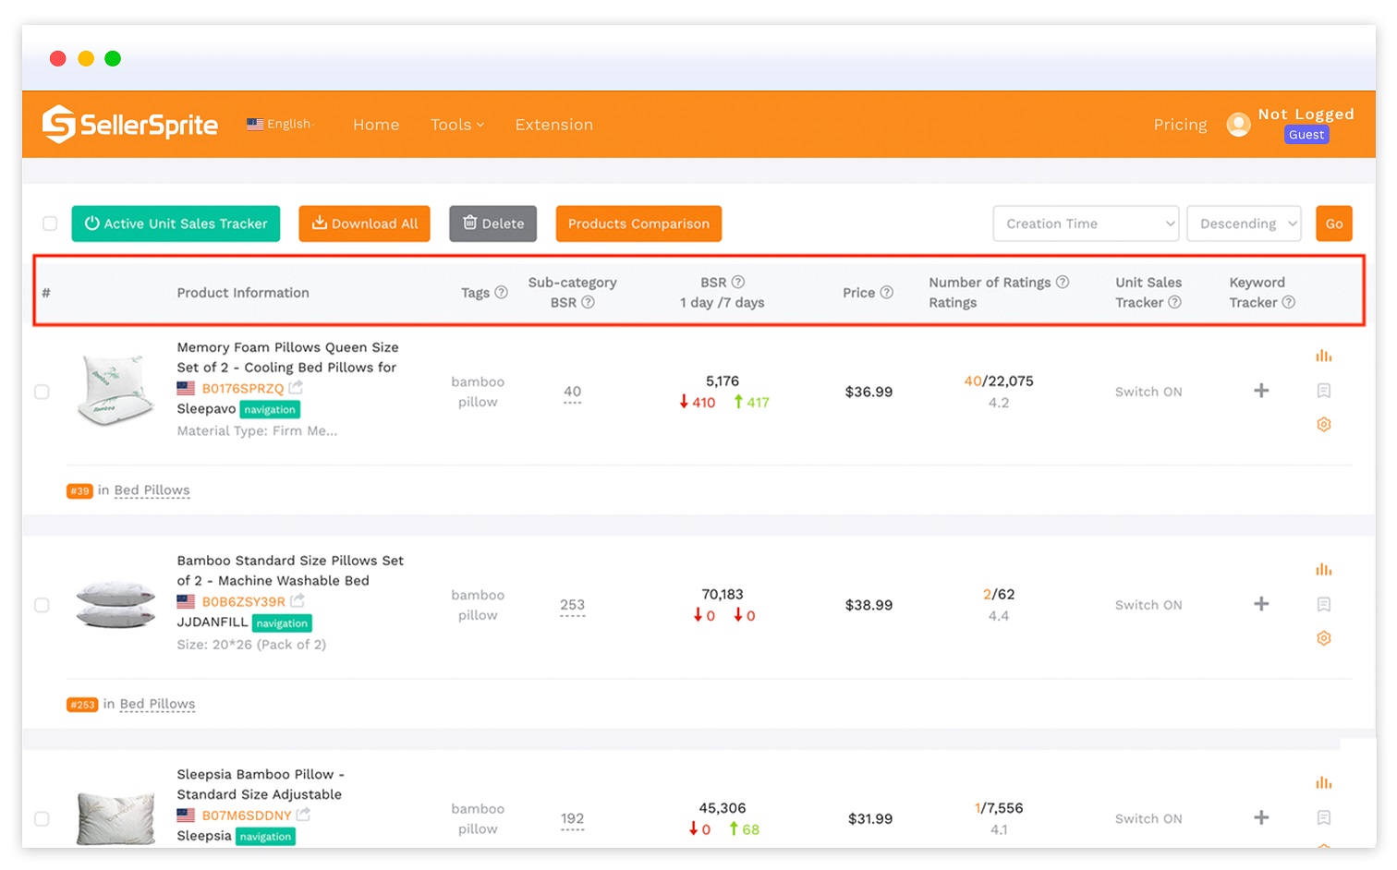1397x870 pixels.
Task: Open the English language selector
Action: (281, 124)
